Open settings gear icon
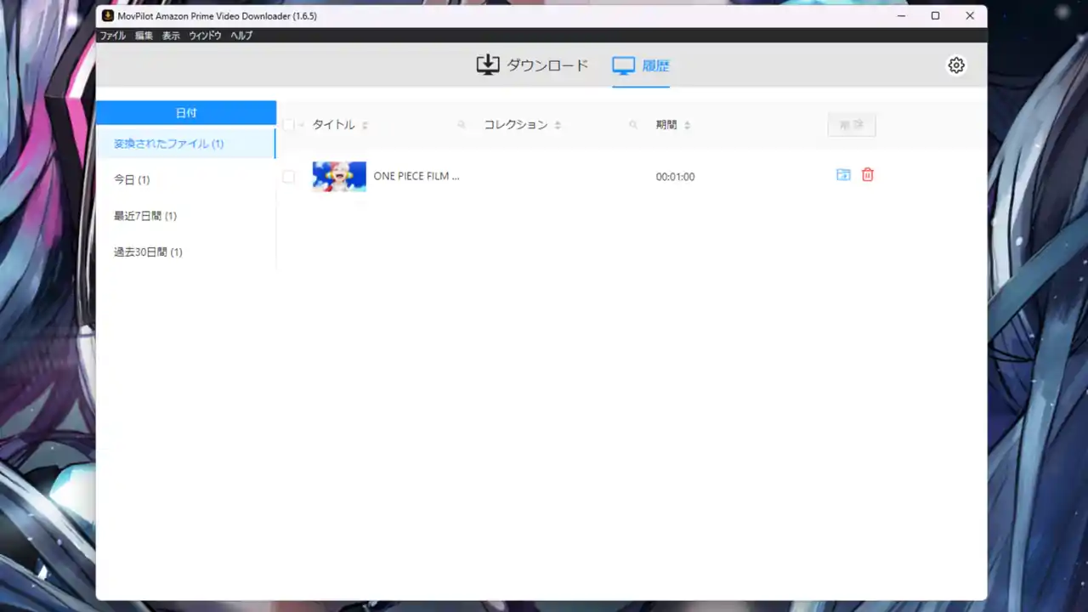1088x612 pixels. (x=956, y=65)
